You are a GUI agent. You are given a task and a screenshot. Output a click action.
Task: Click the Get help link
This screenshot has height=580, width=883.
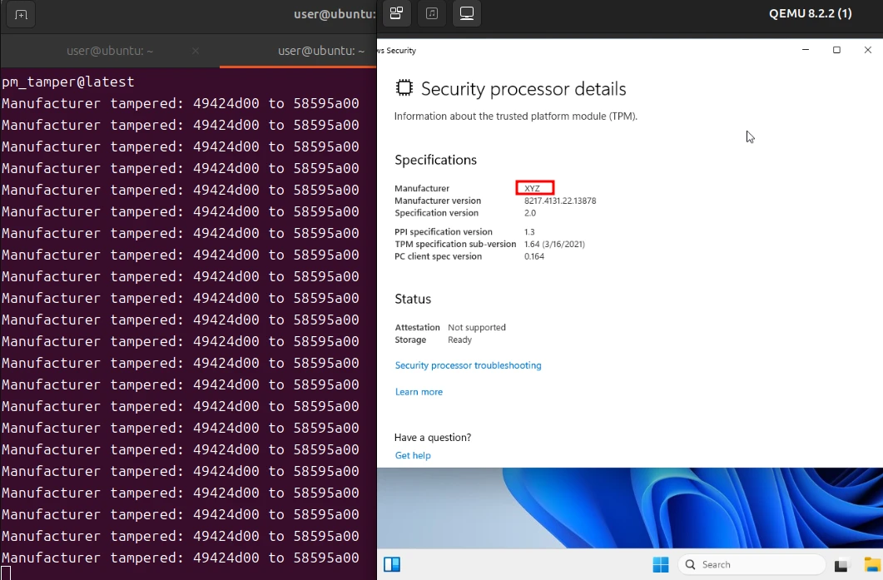coord(413,455)
